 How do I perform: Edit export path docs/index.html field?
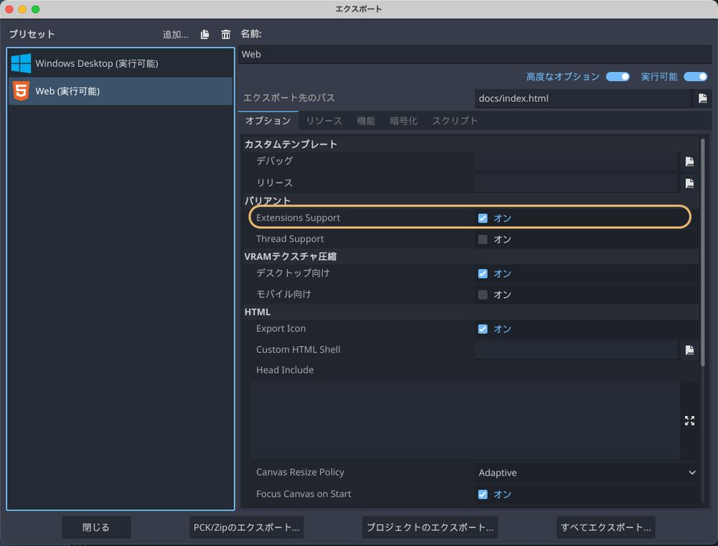(x=583, y=98)
